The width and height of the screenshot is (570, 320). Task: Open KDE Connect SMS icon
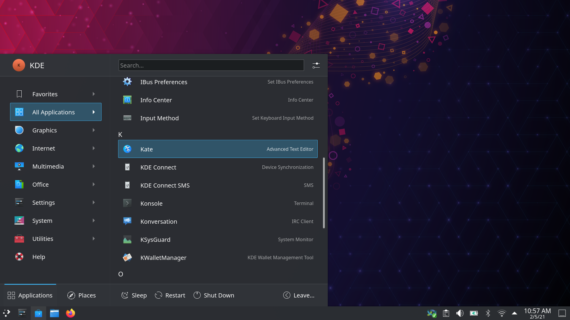click(x=127, y=185)
